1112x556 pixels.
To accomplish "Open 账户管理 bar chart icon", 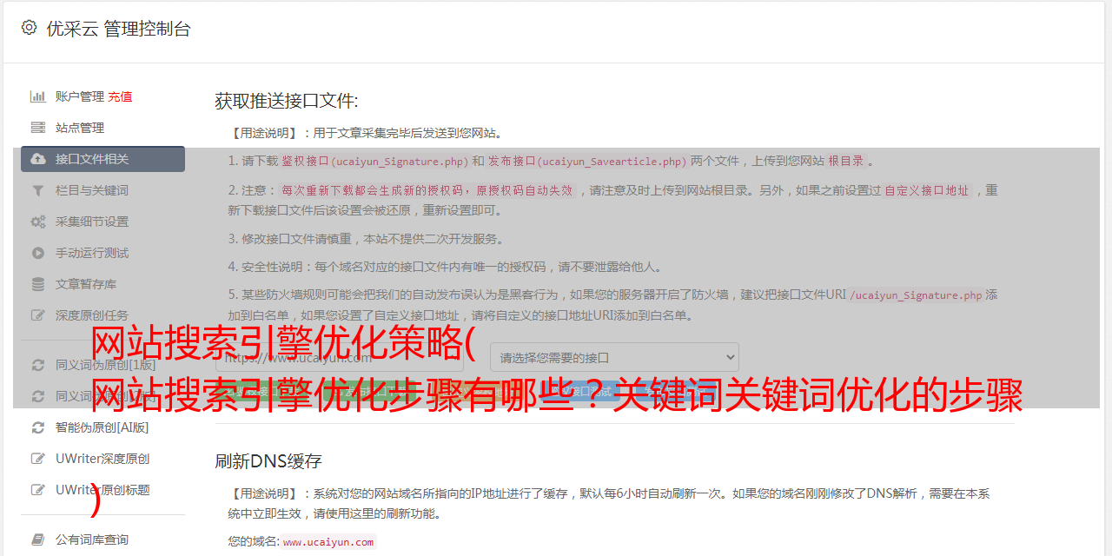I will (x=38, y=96).
